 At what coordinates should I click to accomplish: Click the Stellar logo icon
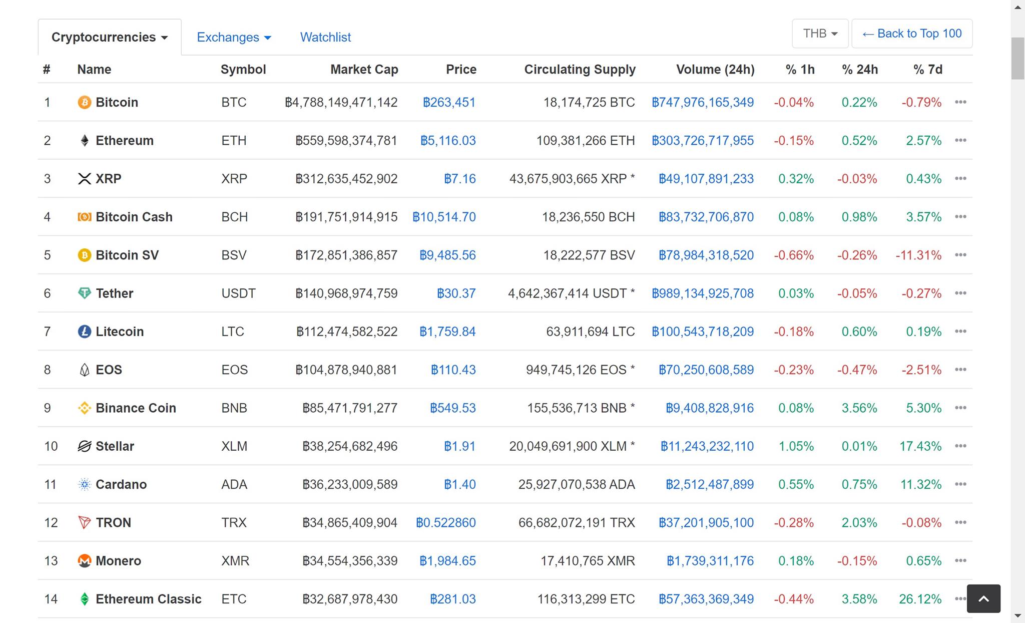85,446
